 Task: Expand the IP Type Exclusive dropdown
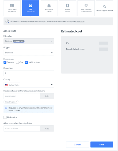tap(29, 53)
